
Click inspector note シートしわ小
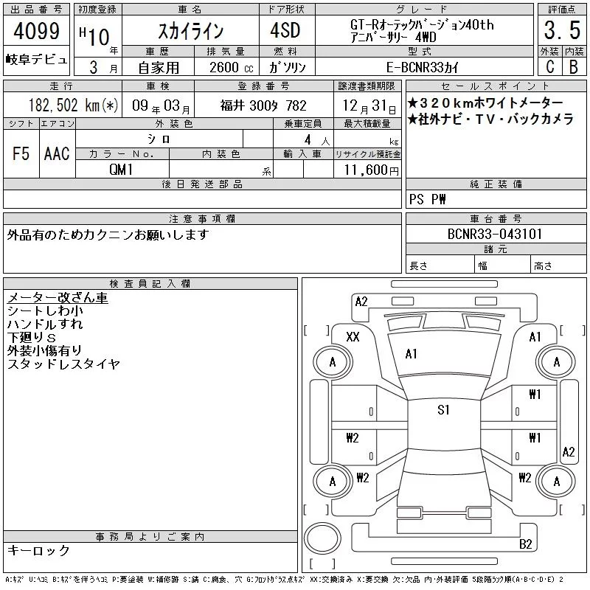point(45,310)
